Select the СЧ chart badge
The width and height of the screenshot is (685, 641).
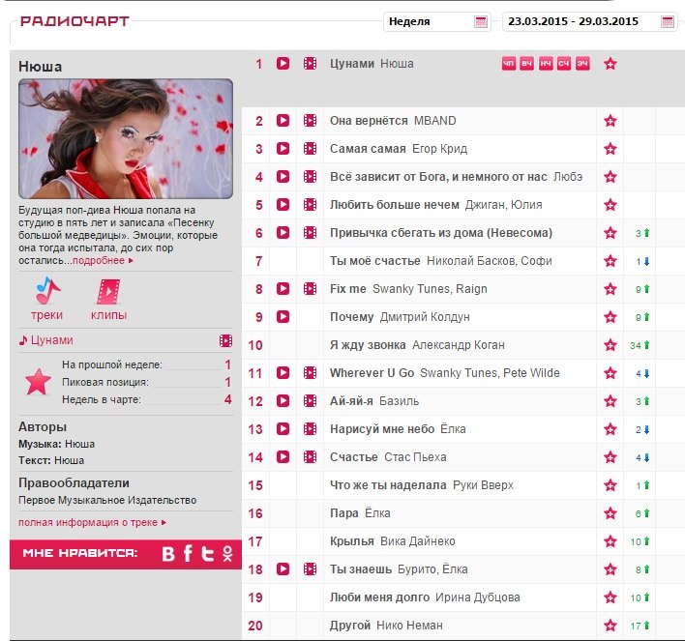[x=564, y=64]
